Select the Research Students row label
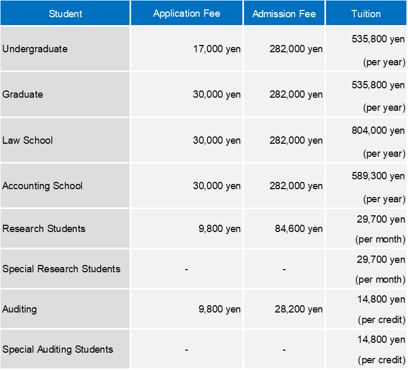The width and height of the screenshot is (408, 370). tap(44, 228)
